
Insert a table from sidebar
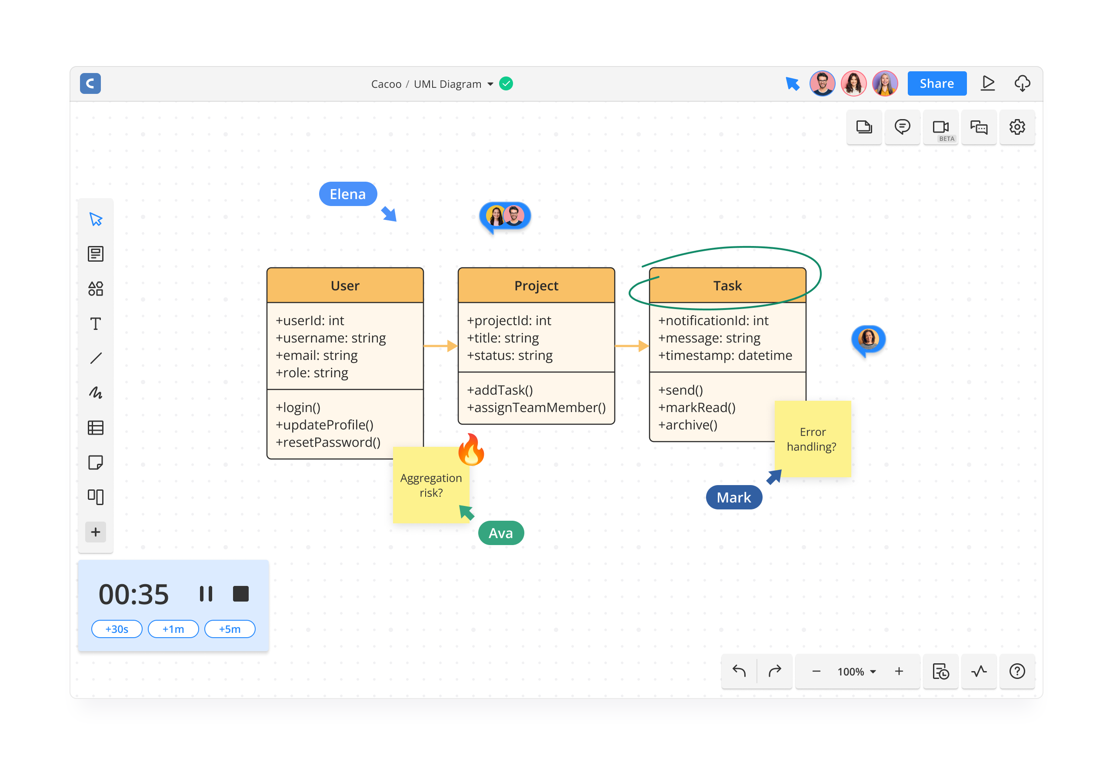click(x=95, y=428)
